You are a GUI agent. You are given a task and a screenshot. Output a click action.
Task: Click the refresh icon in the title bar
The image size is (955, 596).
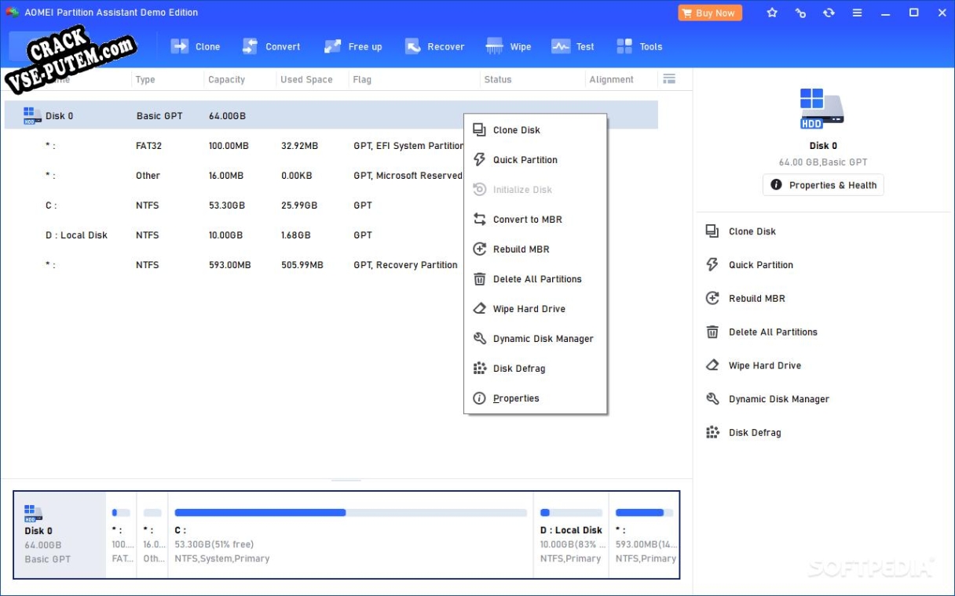coord(829,13)
